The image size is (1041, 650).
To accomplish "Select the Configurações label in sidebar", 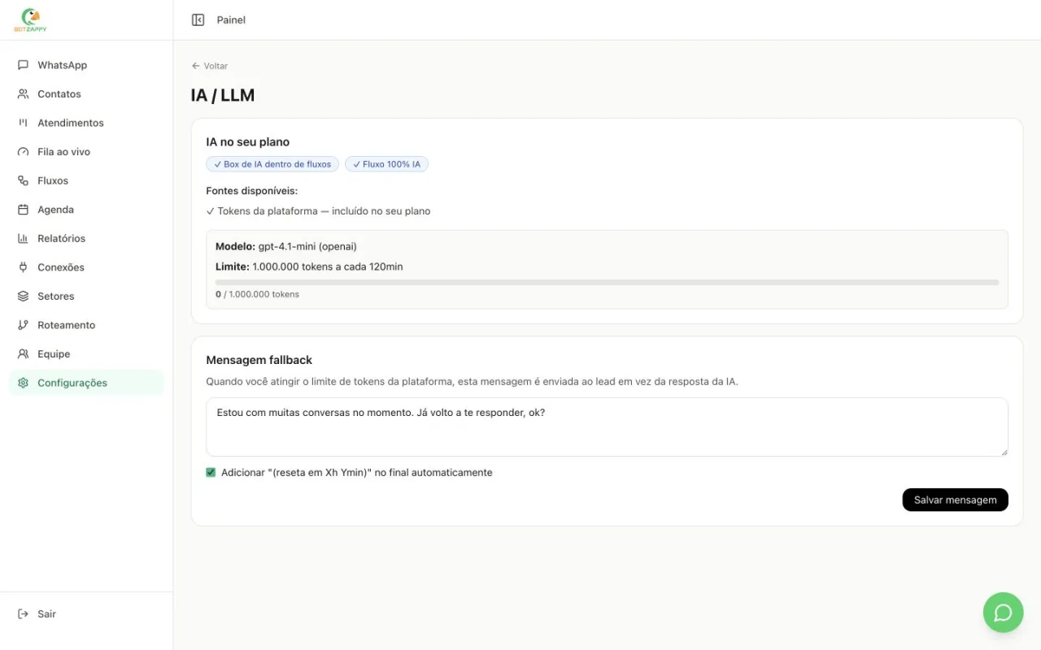I will pos(72,383).
